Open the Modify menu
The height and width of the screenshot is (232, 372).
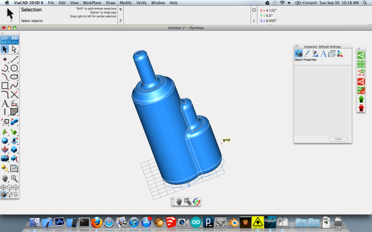[126, 3]
